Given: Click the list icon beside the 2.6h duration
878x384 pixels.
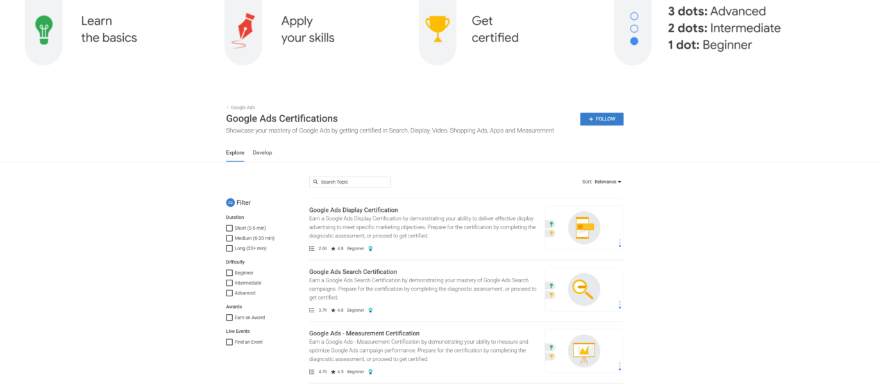Looking at the screenshot, I should (x=312, y=248).
